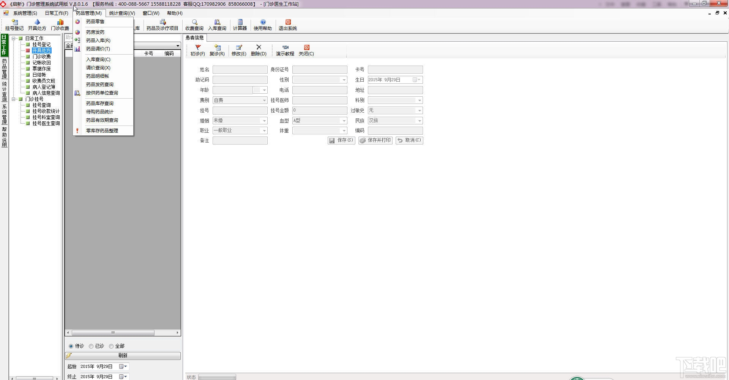Select 挂号医生查询 in the tree
This screenshot has height=380, width=729.
point(46,123)
